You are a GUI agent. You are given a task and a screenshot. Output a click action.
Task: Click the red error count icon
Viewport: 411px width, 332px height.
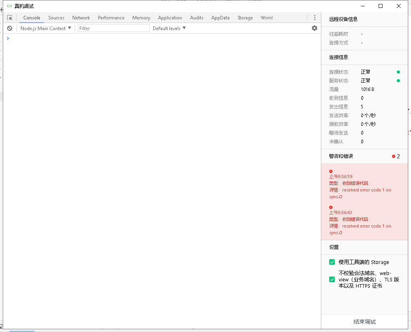tap(394, 156)
